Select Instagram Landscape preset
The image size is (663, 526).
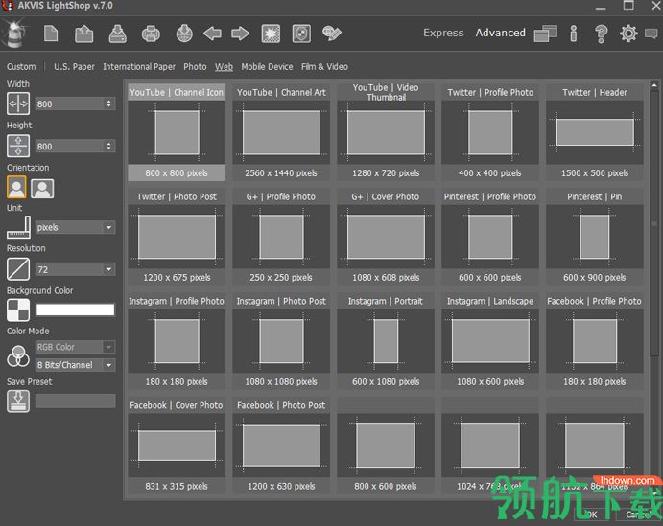(490, 341)
